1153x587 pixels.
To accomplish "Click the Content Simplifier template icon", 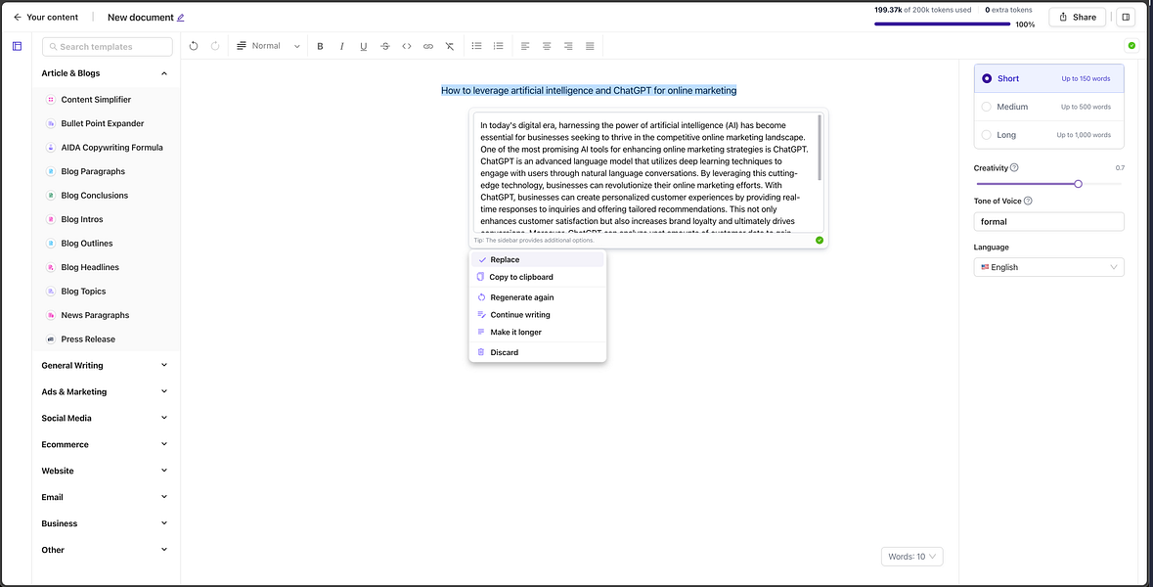I will pyautogui.click(x=51, y=100).
